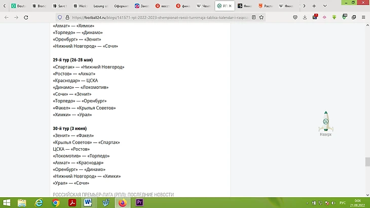370x208 pixels.
Task: Open the Firefox Downloads panel
Action: (305, 17)
